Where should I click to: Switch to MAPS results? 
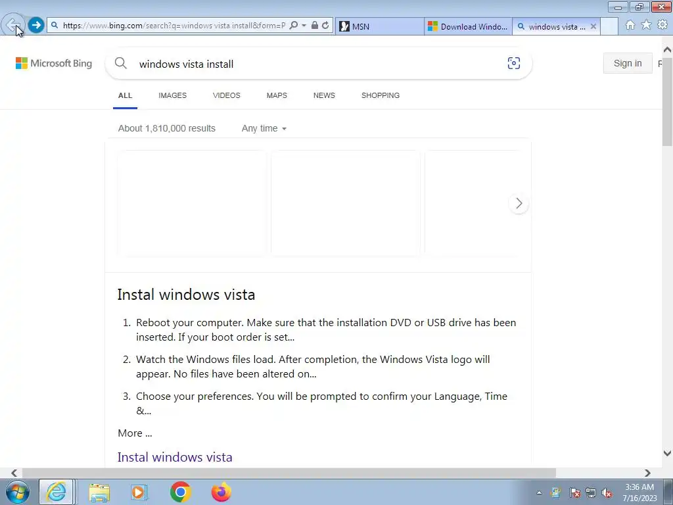coord(277,95)
